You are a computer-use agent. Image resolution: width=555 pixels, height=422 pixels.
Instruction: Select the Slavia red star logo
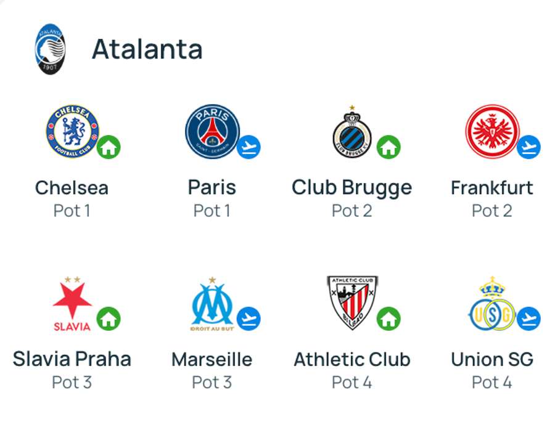click(72, 304)
